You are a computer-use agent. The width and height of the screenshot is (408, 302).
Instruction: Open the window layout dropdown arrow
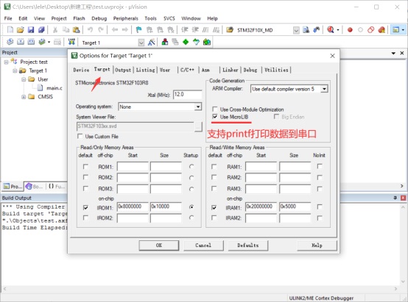(x=403, y=30)
